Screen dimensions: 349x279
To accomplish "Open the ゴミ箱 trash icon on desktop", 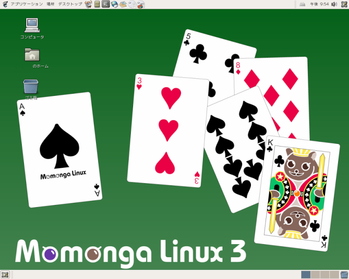I will pos(31,86).
